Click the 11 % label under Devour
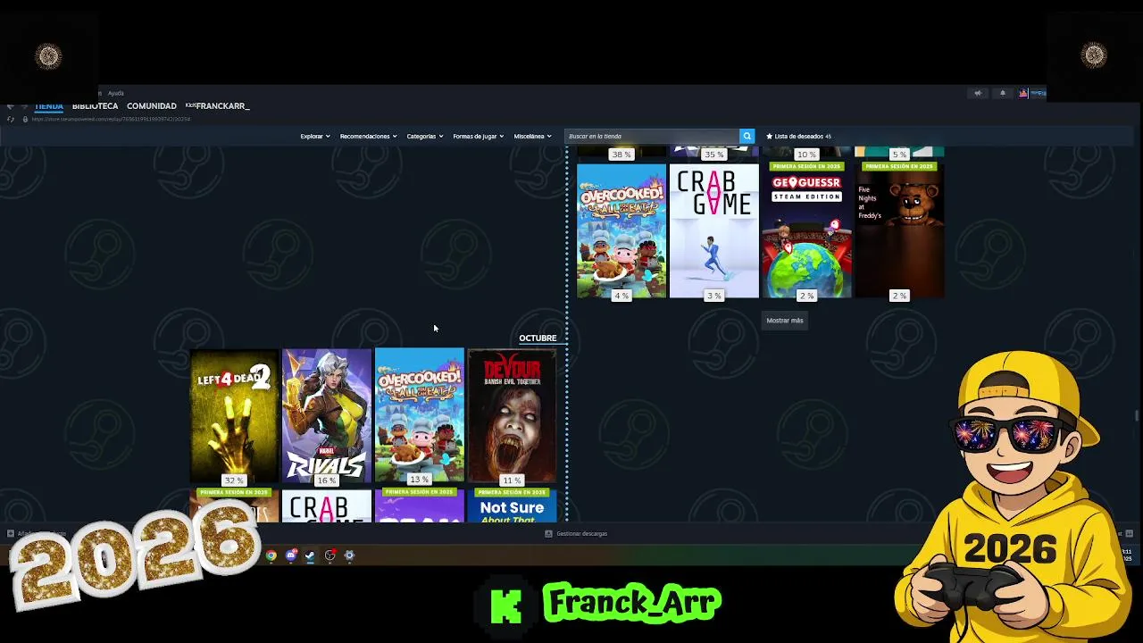This screenshot has width=1143, height=643. pyautogui.click(x=512, y=480)
